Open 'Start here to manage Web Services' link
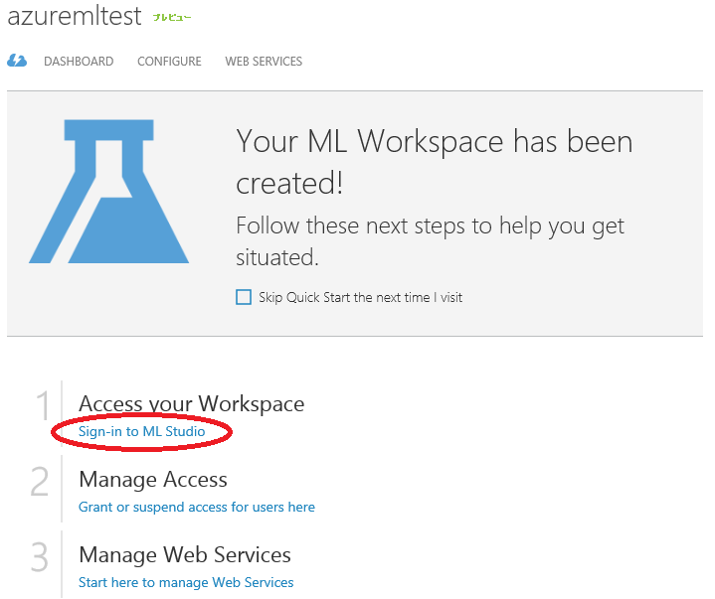This screenshot has width=715, height=599. 186,582
